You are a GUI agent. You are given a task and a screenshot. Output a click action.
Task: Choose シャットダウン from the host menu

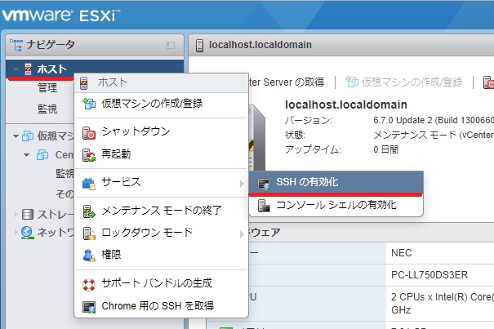[162, 131]
